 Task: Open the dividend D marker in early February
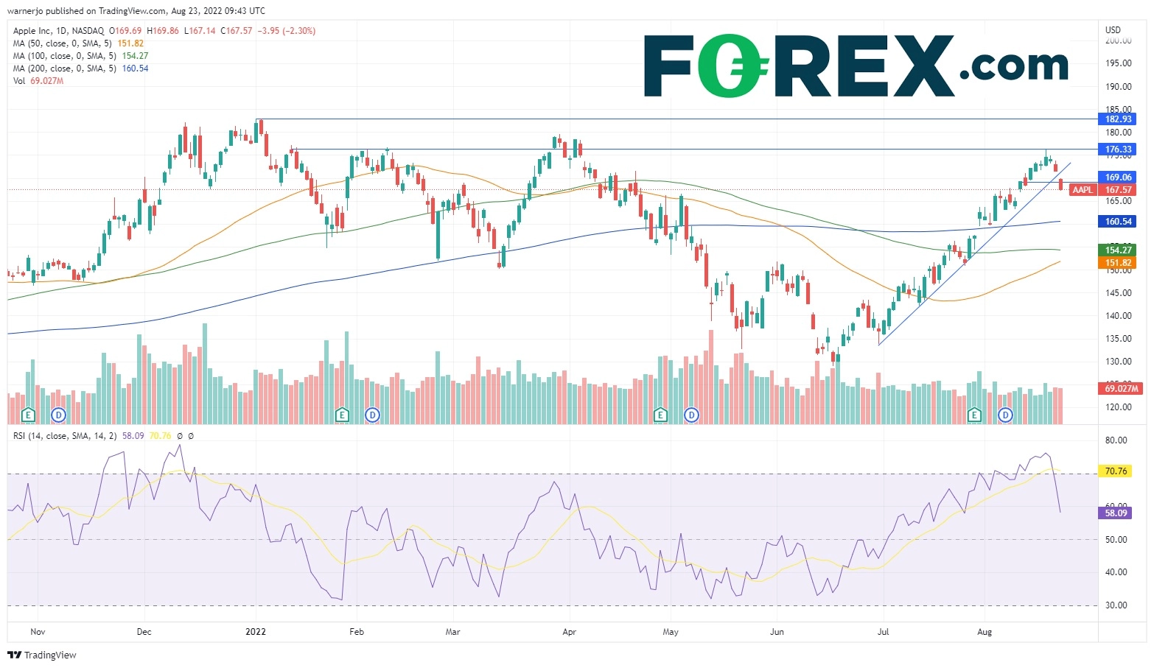pyautogui.click(x=372, y=415)
